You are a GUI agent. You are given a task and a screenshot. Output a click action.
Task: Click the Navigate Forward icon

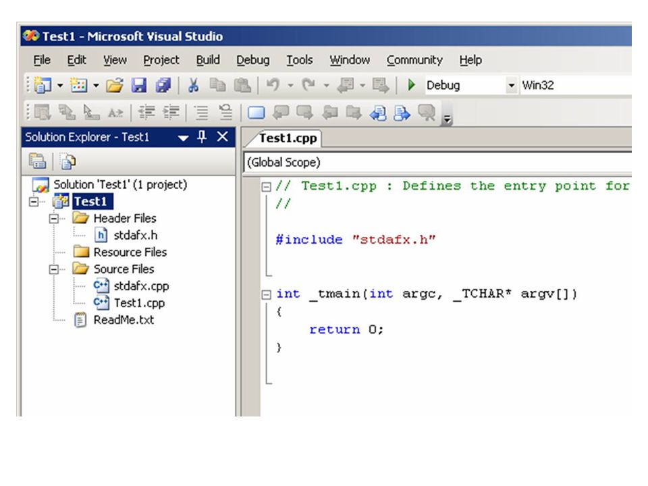click(380, 85)
